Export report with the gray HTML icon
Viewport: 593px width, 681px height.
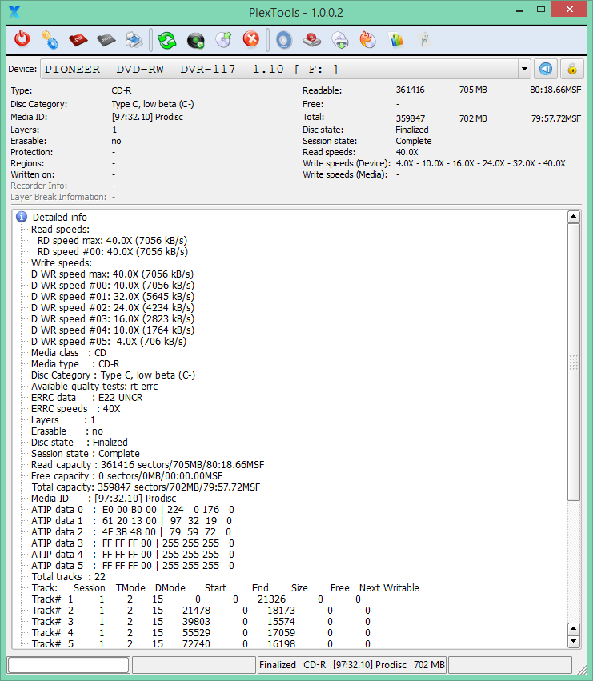[x=106, y=40]
